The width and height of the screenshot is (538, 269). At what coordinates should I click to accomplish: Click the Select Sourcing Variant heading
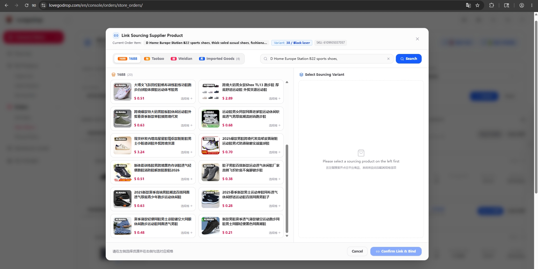[322, 75]
